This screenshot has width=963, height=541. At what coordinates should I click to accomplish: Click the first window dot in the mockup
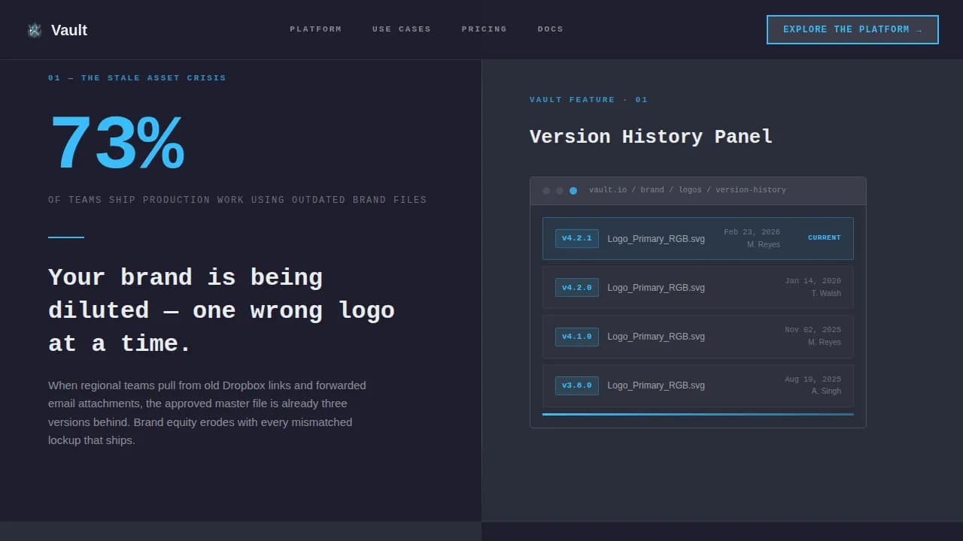[545, 190]
